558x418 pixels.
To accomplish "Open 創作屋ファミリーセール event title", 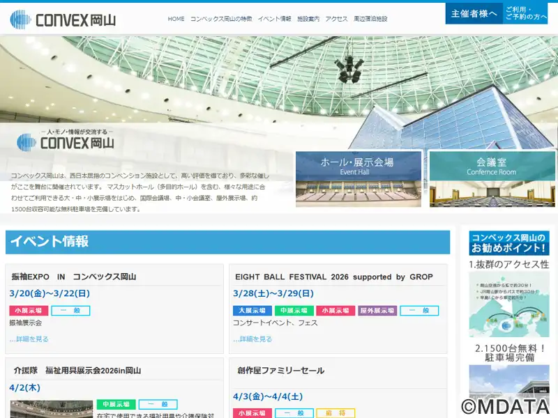I will tap(281, 371).
